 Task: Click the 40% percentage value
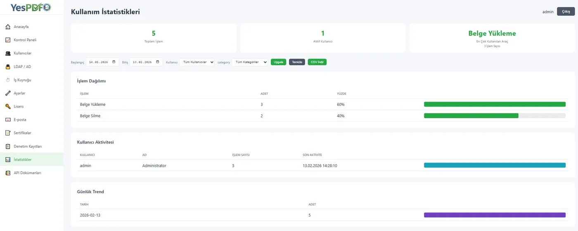[341, 116]
